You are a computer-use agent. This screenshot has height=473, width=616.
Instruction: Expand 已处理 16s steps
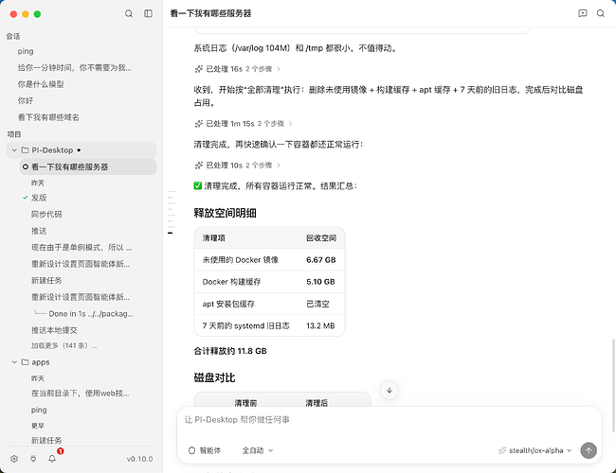pyautogui.click(x=238, y=69)
